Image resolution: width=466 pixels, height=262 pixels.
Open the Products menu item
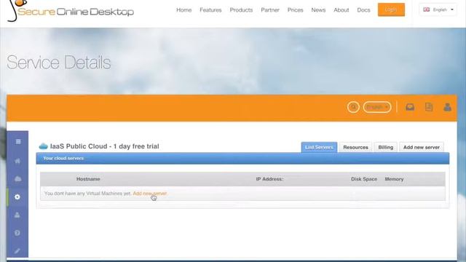pos(241,10)
